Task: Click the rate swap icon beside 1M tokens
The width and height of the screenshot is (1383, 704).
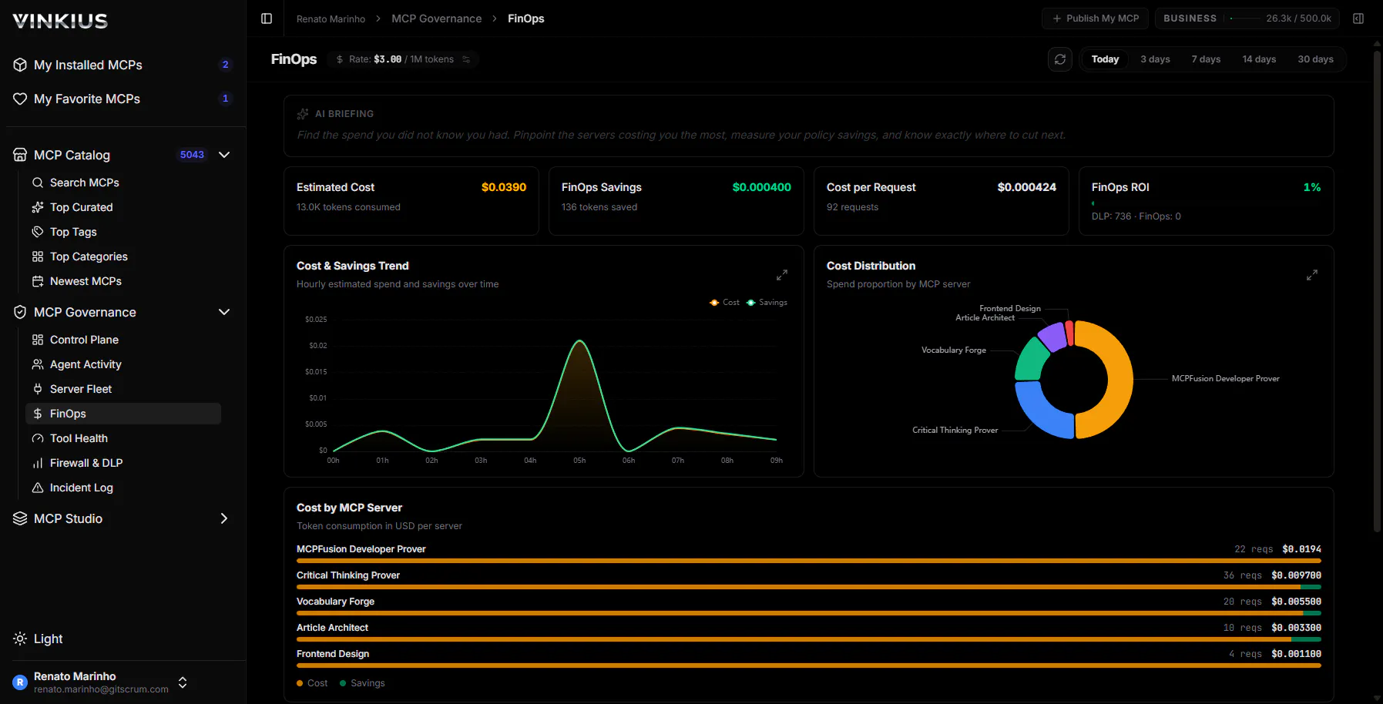Action: coord(466,59)
